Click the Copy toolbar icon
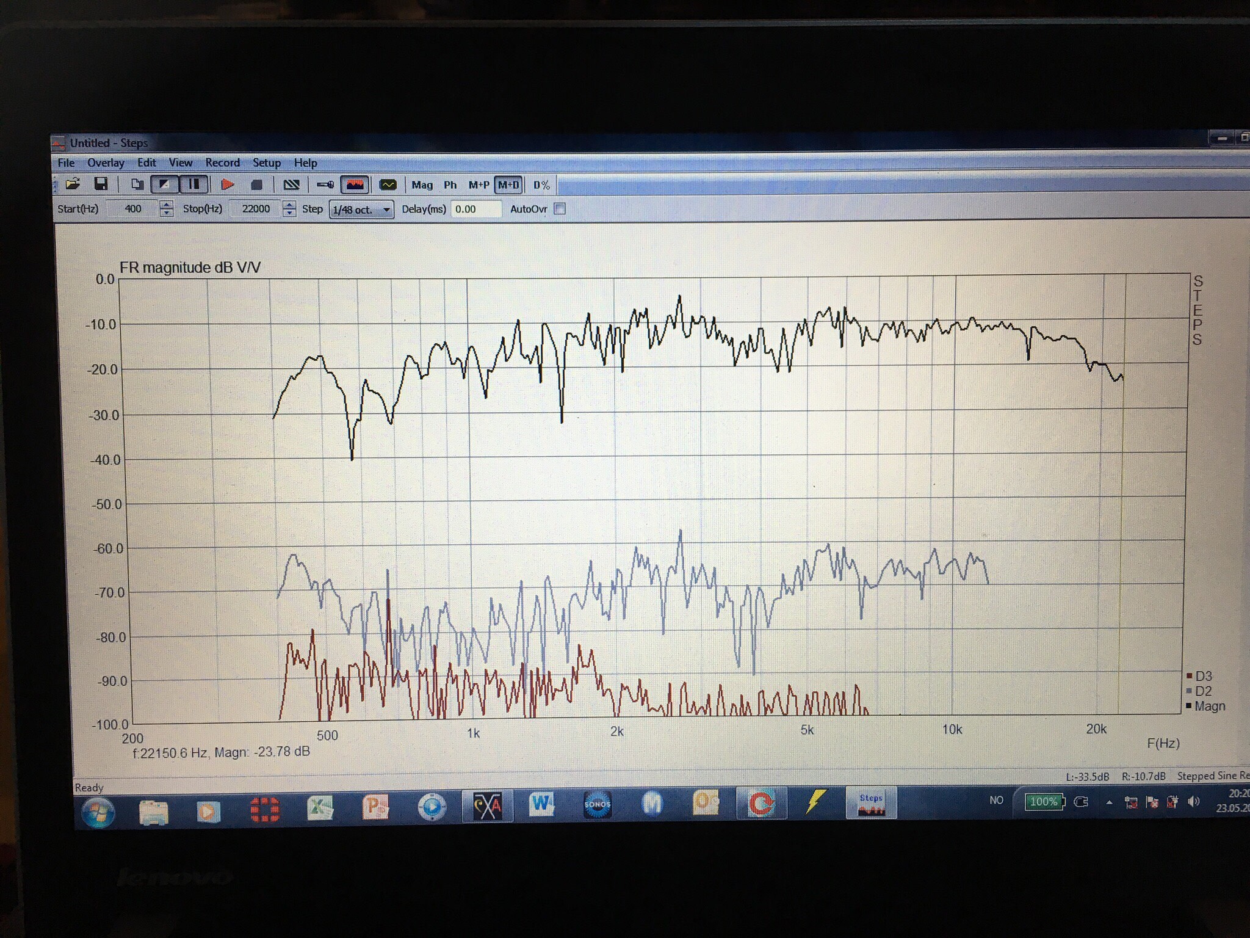Image resolution: width=1250 pixels, height=938 pixels. click(137, 184)
